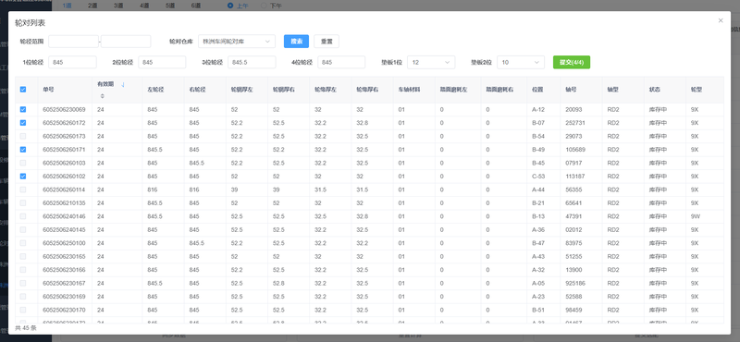Screen dimensions: 740x342
Task: Click the 轮型 column header
Action: pos(697,89)
